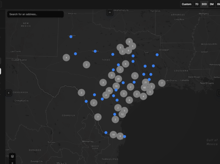Collapse the left panel with left chevron

[x=9, y=93]
